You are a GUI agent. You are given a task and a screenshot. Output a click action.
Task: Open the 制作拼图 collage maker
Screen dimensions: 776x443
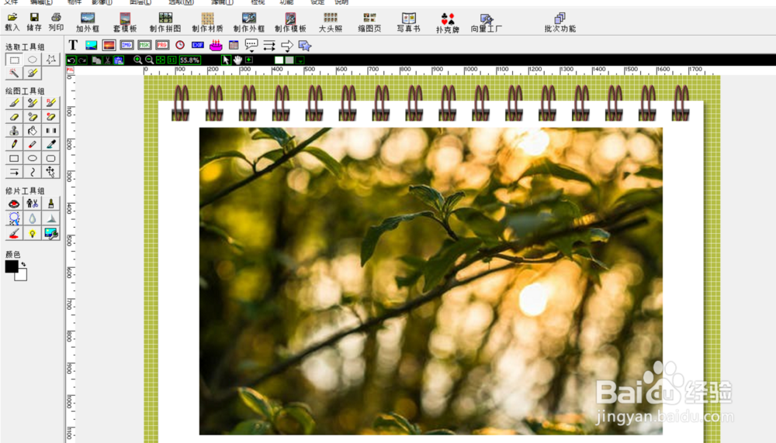tap(165, 22)
